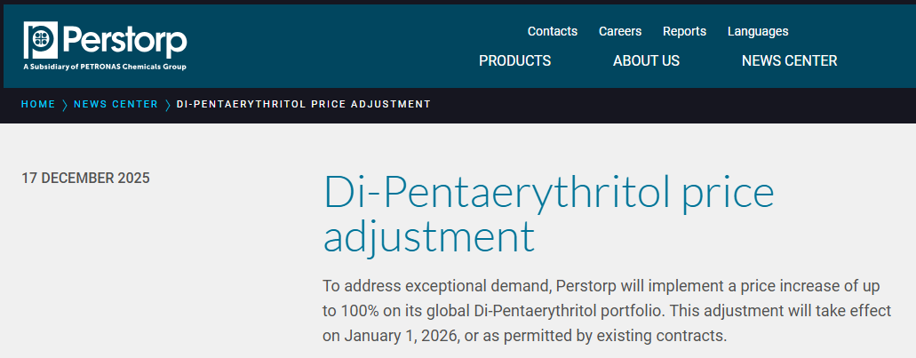Click the chevron after the NEWS CENTER breadcrumb

[x=168, y=105]
